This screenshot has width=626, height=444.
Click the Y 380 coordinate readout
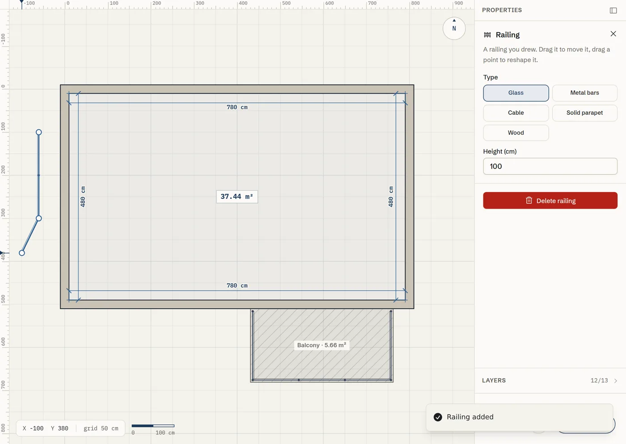click(59, 428)
